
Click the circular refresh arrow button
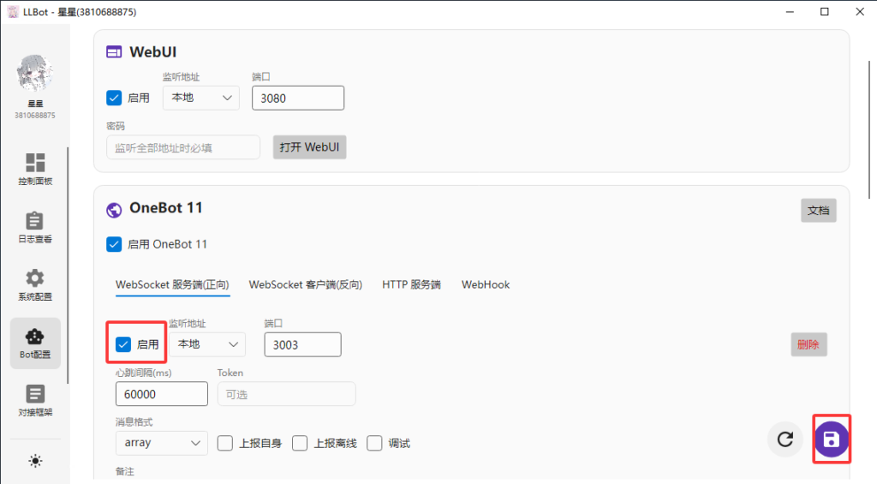(785, 439)
